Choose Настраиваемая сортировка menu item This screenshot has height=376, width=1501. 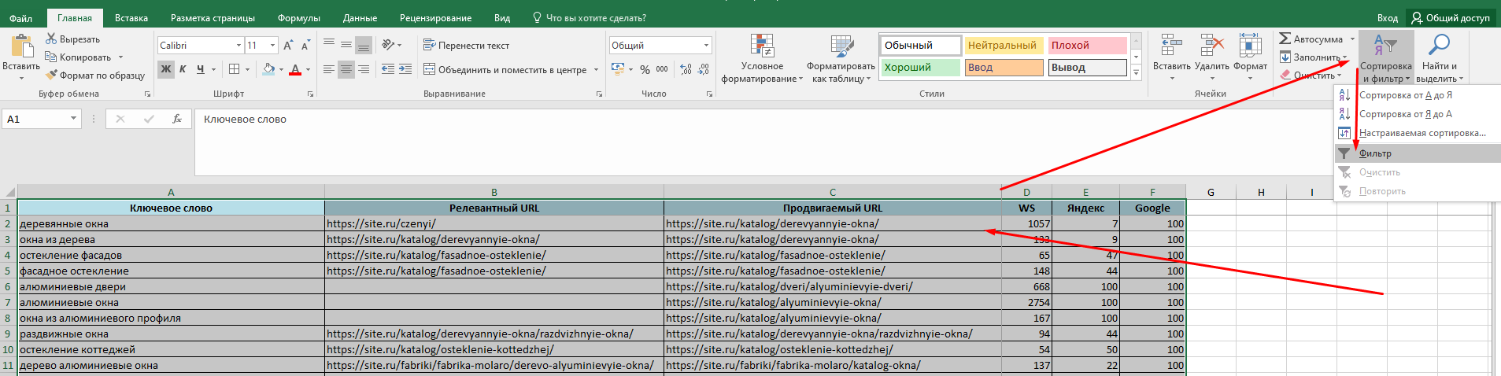1417,133
